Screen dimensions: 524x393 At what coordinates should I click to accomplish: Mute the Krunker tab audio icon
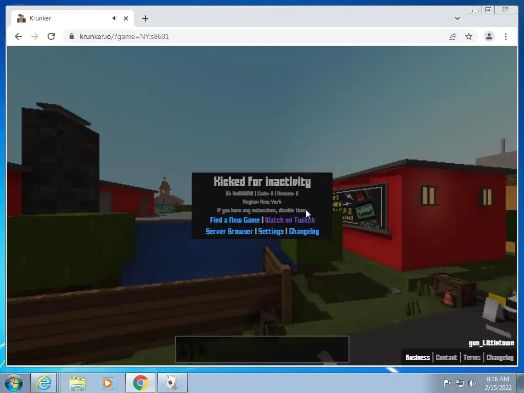[x=115, y=18]
